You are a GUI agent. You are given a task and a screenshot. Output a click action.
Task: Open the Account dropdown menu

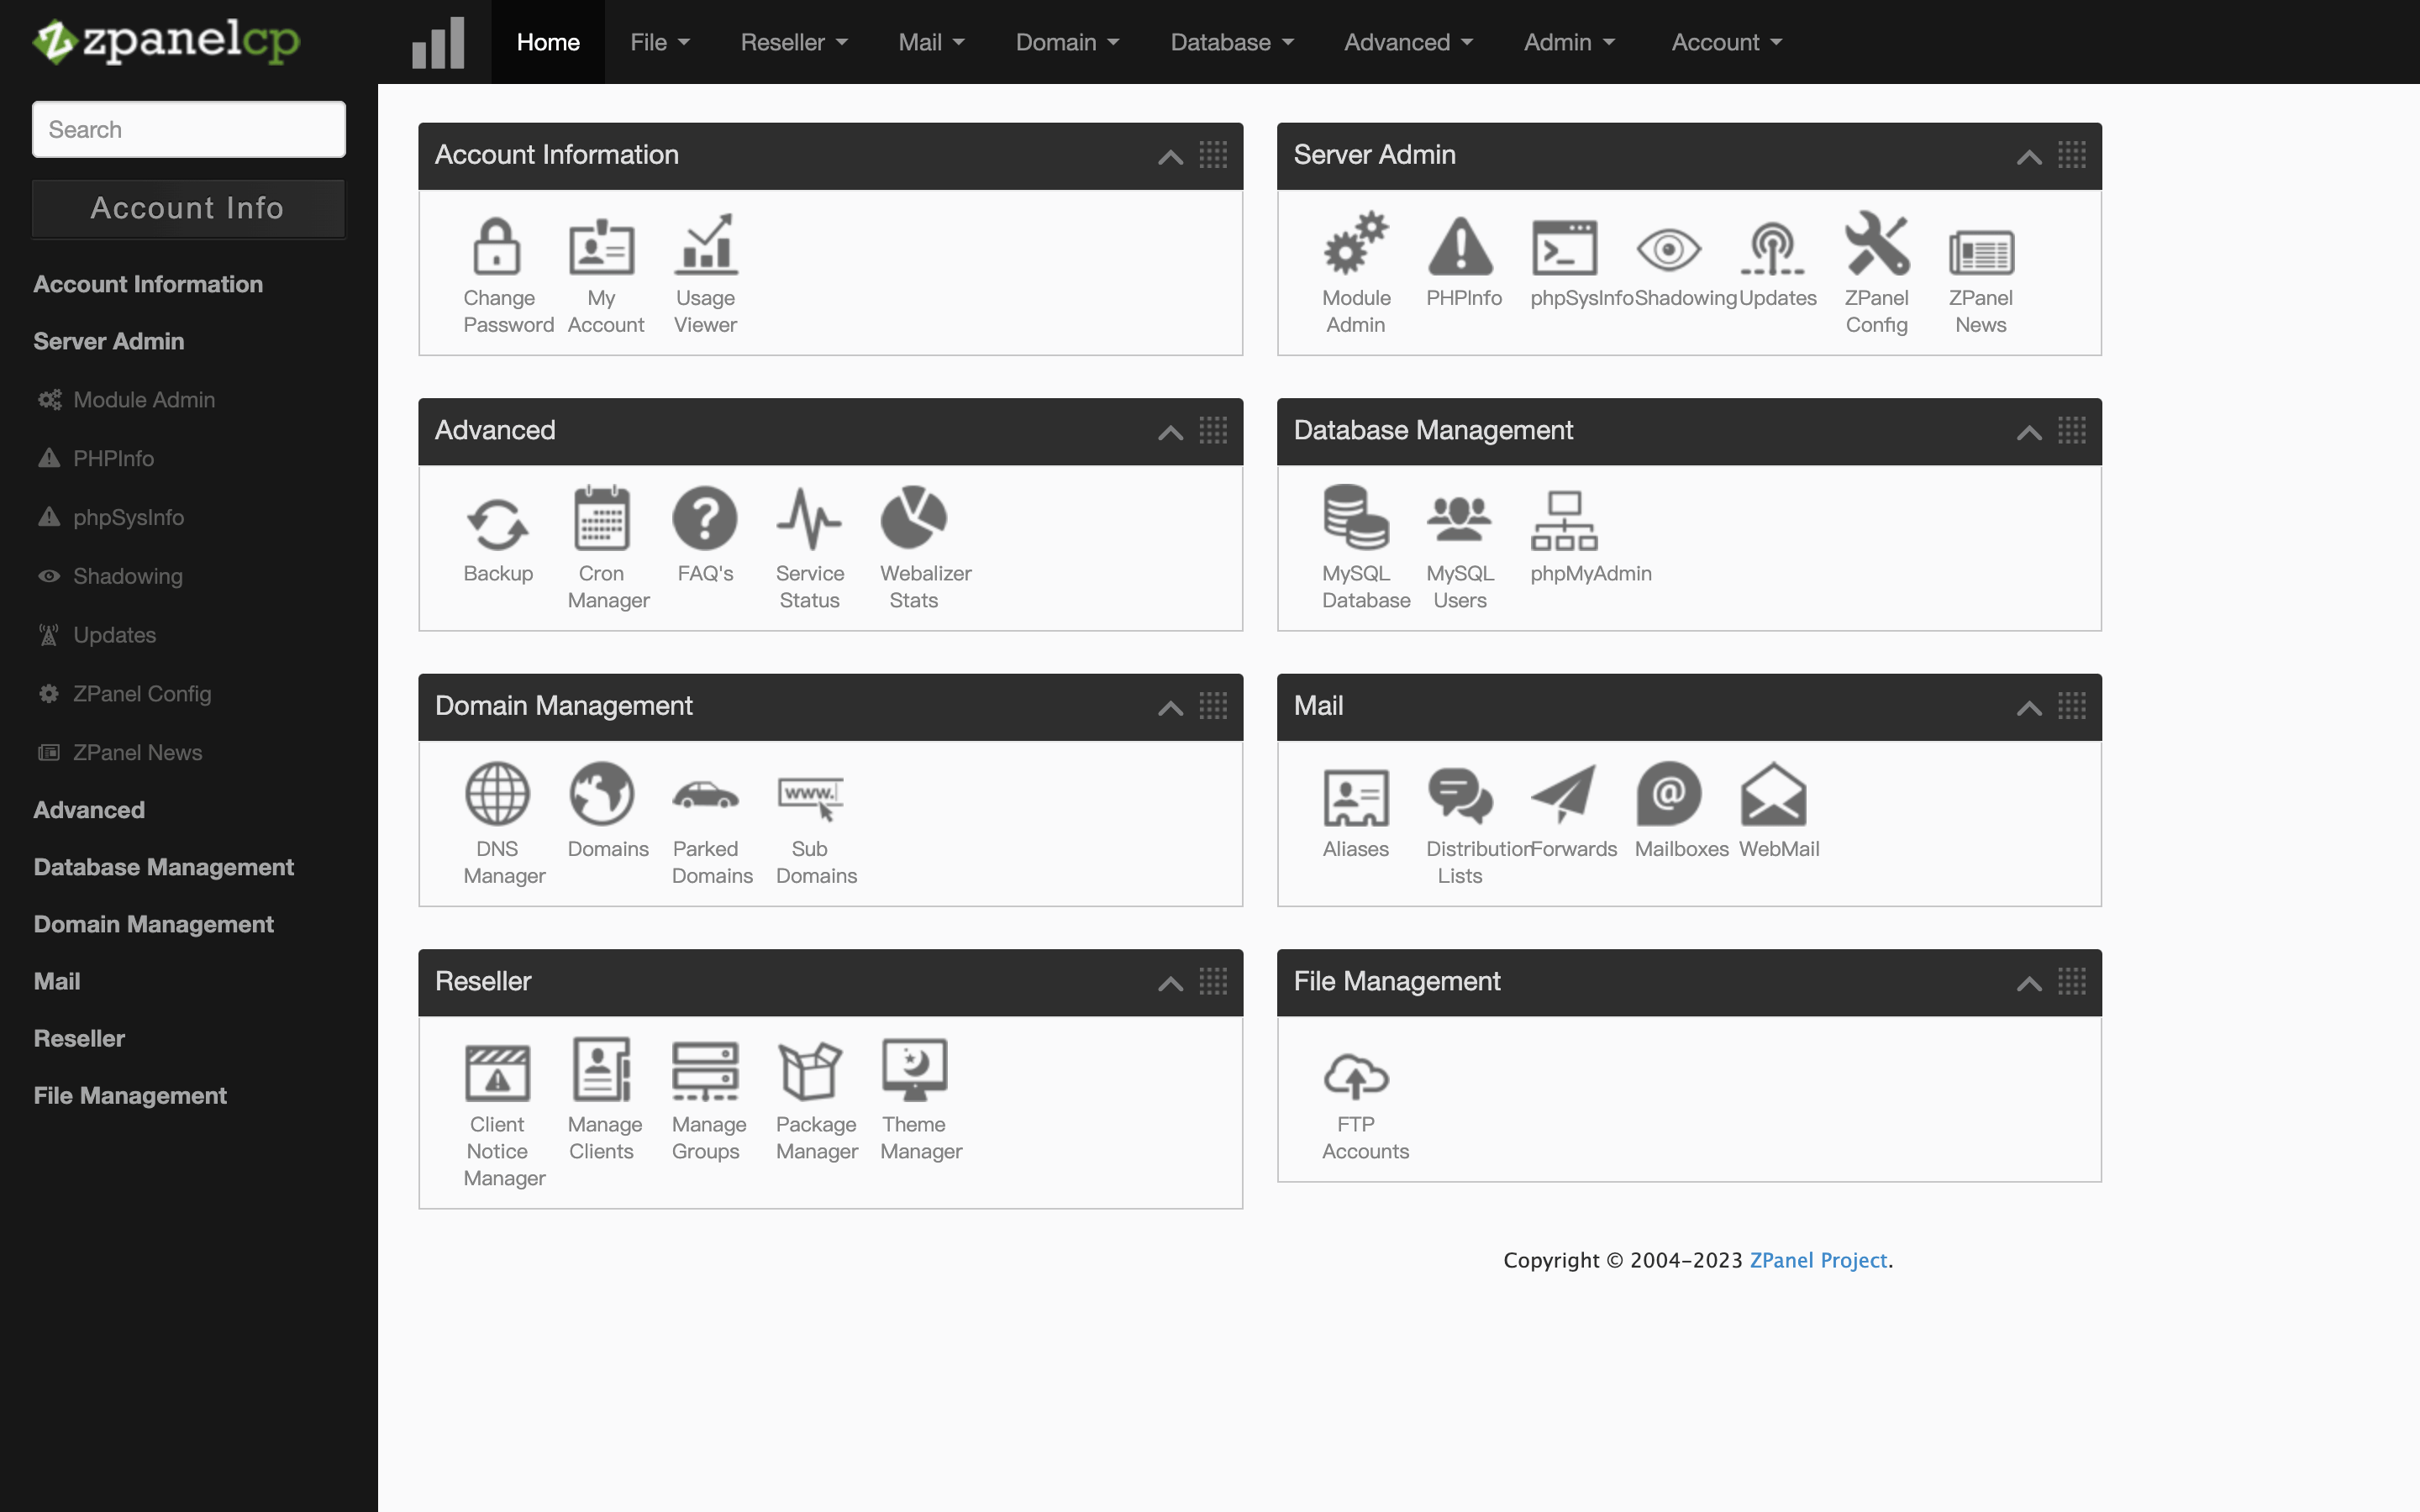1727,42
